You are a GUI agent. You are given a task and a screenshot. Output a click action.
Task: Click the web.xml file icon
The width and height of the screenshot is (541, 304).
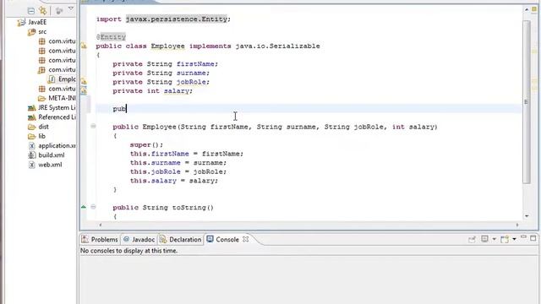click(32, 165)
